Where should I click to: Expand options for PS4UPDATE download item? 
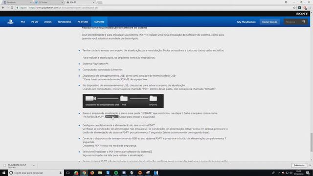coord(34,166)
